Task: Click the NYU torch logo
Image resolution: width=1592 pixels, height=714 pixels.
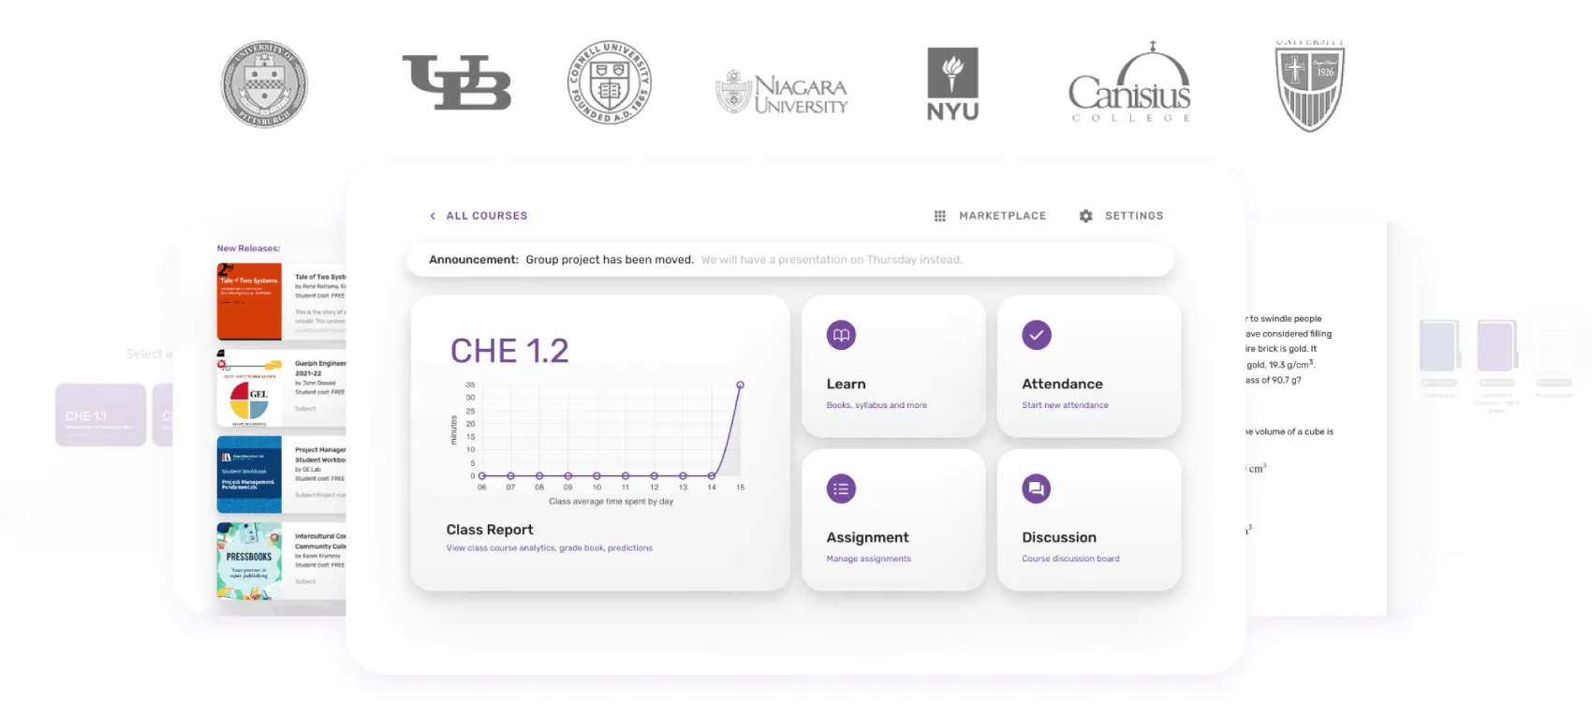Action: click(952, 84)
